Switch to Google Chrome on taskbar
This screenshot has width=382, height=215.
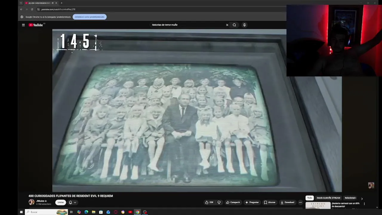tap(138, 212)
